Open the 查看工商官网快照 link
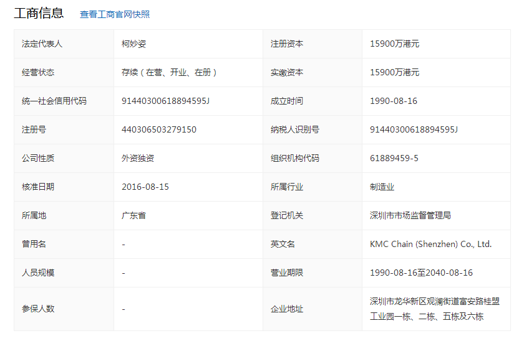529x341 pixels. coord(115,14)
